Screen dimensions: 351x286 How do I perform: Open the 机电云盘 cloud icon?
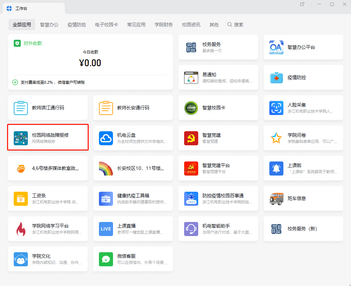click(106, 138)
